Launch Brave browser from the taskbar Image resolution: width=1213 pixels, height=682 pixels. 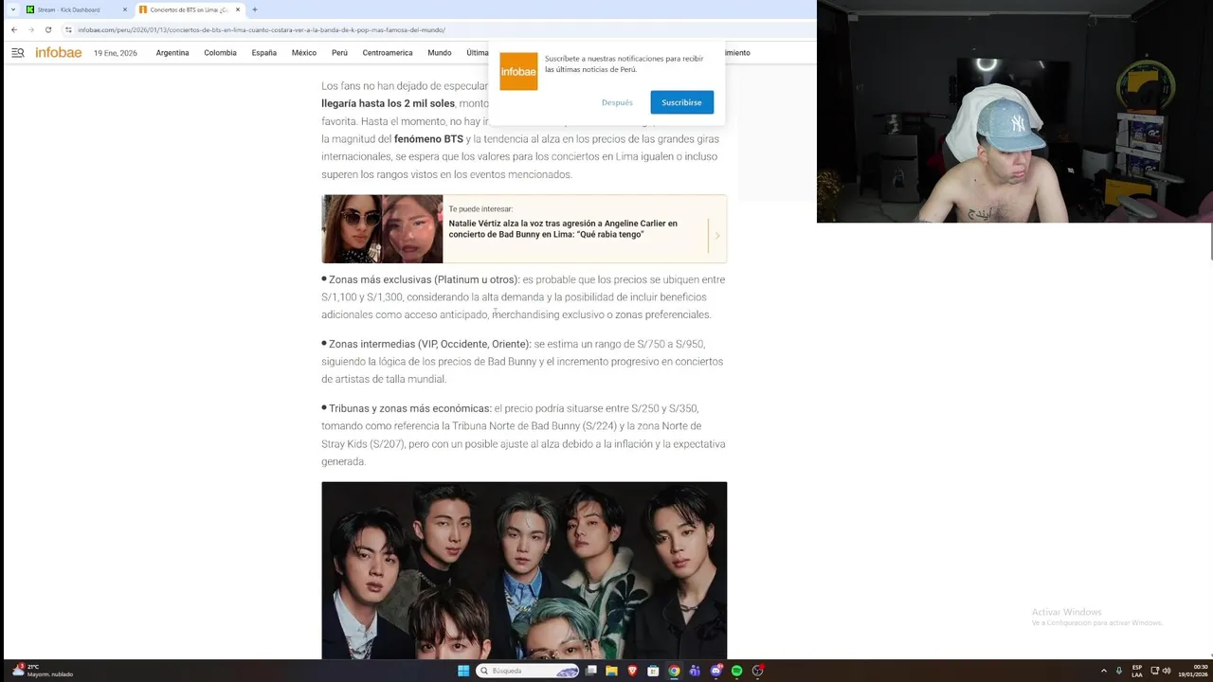coord(633,671)
